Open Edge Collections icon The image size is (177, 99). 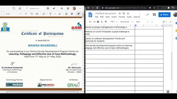coord(68,8)
